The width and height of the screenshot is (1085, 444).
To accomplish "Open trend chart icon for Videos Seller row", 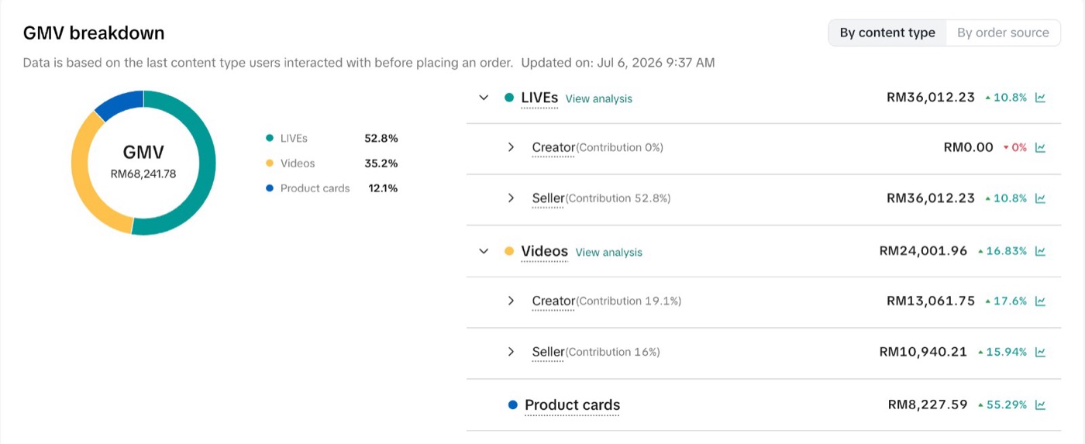I will tap(1041, 352).
